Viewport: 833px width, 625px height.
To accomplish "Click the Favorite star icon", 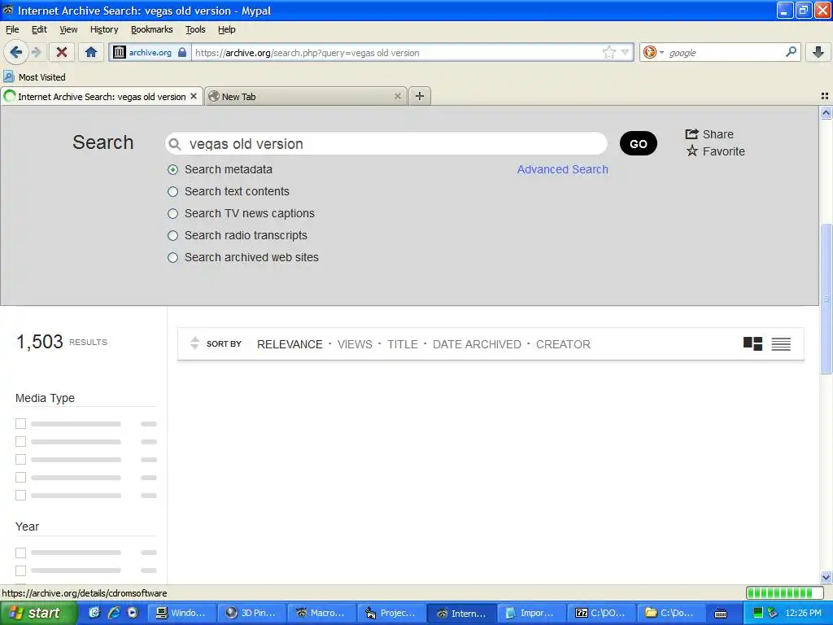I will point(691,151).
